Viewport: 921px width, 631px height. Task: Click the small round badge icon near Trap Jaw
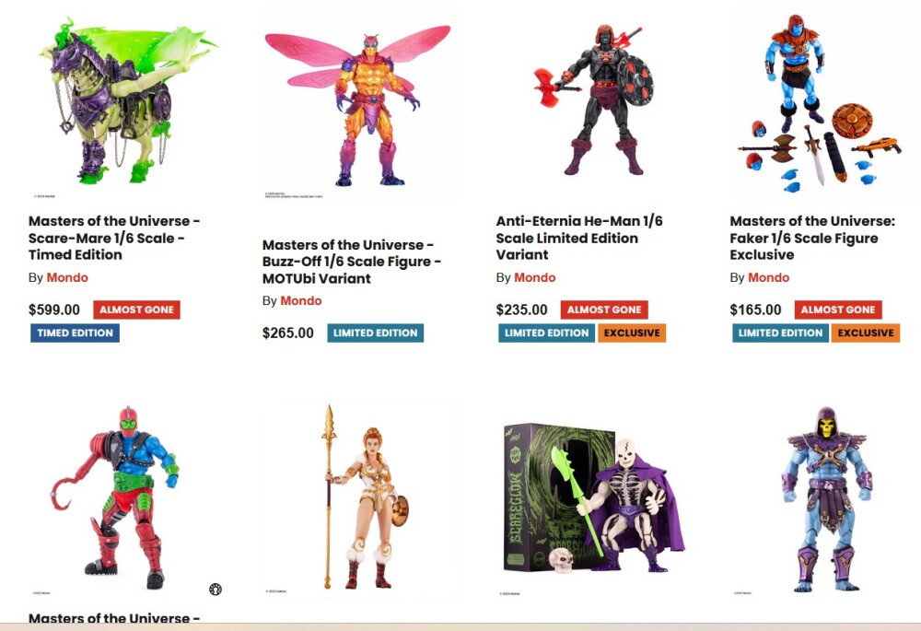(216, 590)
